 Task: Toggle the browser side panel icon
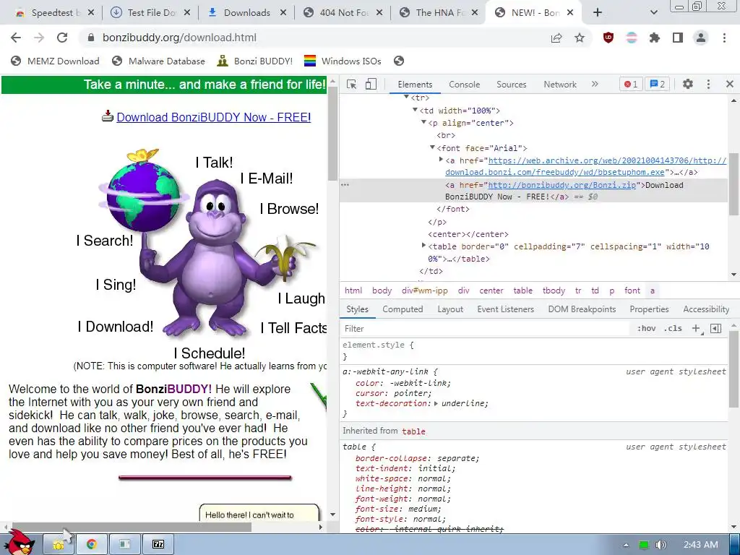678,38
